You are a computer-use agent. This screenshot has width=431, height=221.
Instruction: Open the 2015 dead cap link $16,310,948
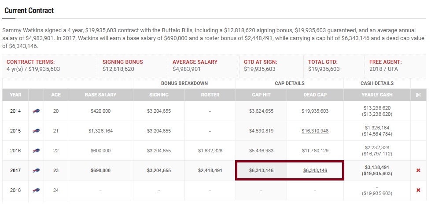point(315,131)
